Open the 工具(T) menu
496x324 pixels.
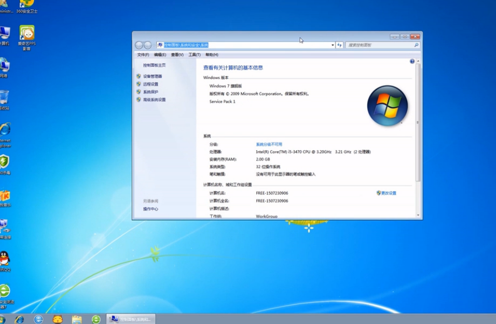pos(194,55)
